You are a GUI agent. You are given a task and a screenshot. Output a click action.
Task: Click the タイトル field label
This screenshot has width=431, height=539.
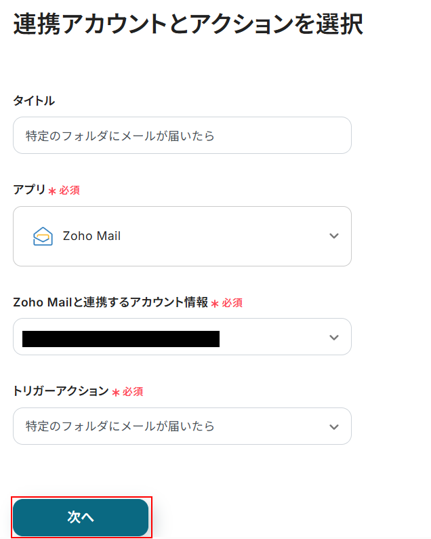(34, 101)
